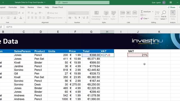
Task: Click the Comma Style icon
Action: (x=79, y=18)
